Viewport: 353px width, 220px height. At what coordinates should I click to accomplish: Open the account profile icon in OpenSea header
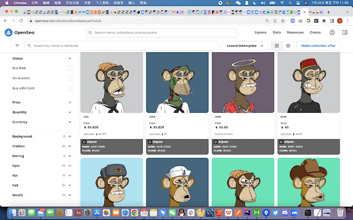[x=332, y=32]
